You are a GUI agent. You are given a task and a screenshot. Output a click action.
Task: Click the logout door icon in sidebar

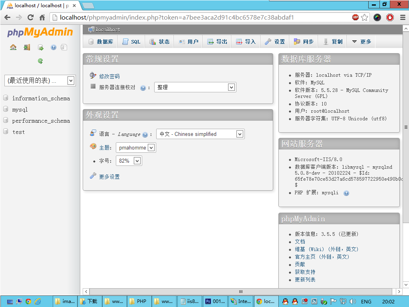tap(27, 47)
